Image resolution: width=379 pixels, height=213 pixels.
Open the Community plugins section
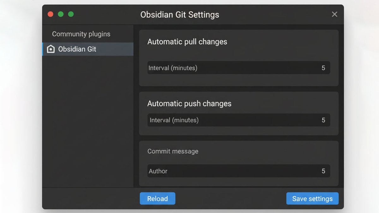click(81, 34)
